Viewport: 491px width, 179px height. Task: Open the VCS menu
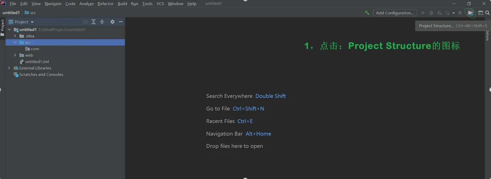160,4
